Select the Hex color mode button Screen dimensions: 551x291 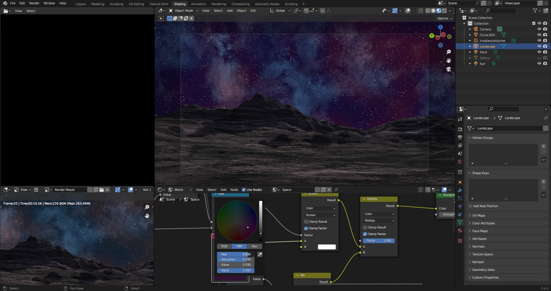tap(254, 246)
